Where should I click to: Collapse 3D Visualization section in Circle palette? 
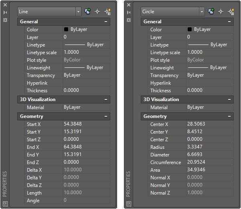[x=229, y=99]
